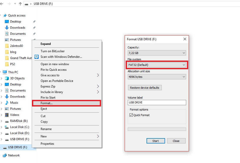Click the Up arrow navigation icon
Image resolution: width=240 pixels, height=163 pixels.
(x=20, y=4)
